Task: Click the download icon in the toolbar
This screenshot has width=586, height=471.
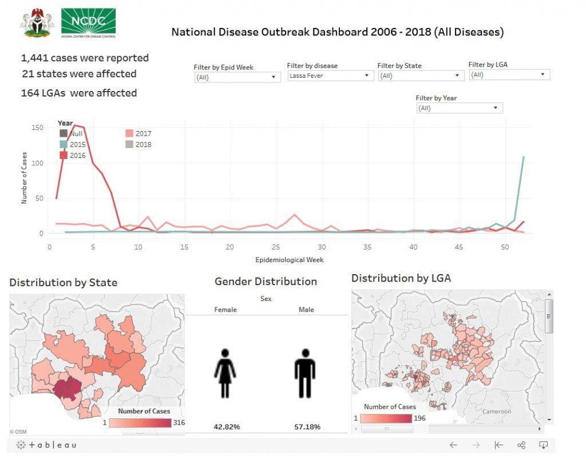Action: point(544,445)
